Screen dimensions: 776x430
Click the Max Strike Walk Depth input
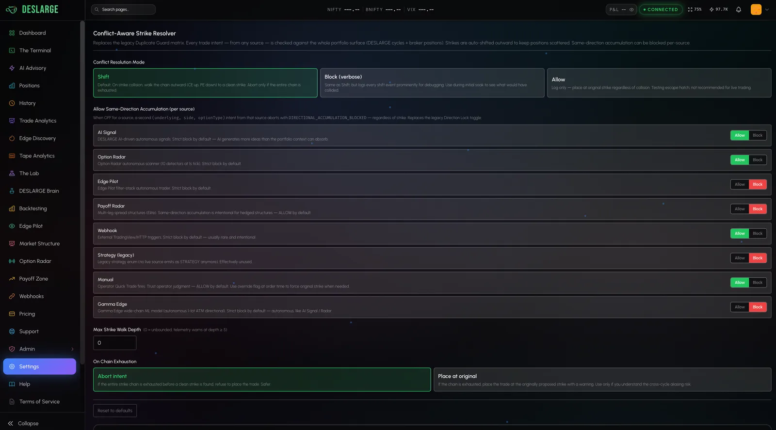(x=114, y=343)
